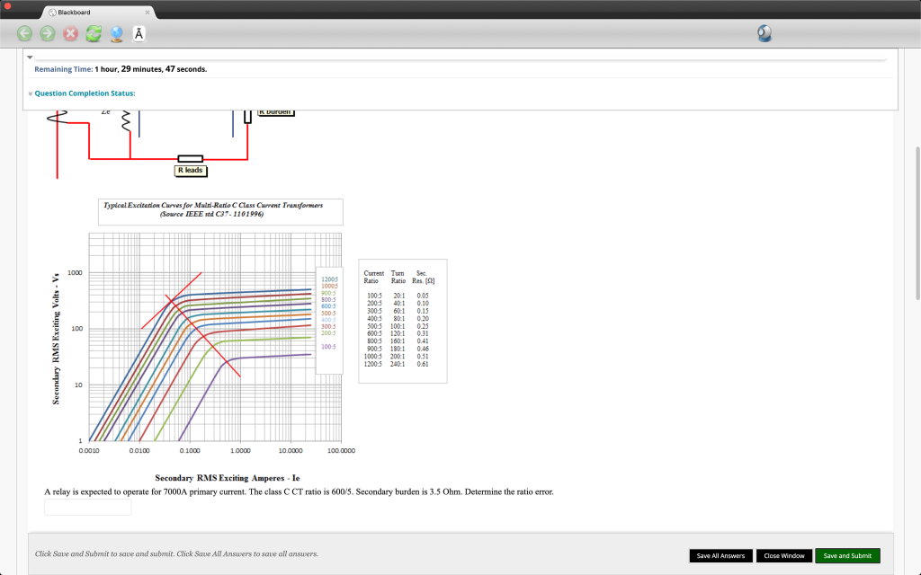The height and width of the screenshot is (575, 921).
Task: Click the red macOS close window dot
Action: (7, 5)
